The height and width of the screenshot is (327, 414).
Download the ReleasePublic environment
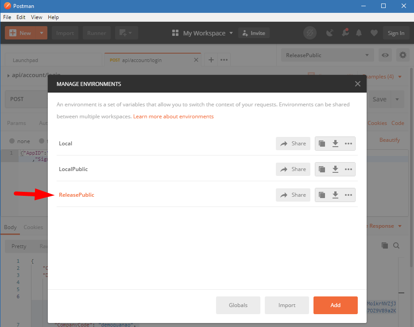[x=335, y=195]
